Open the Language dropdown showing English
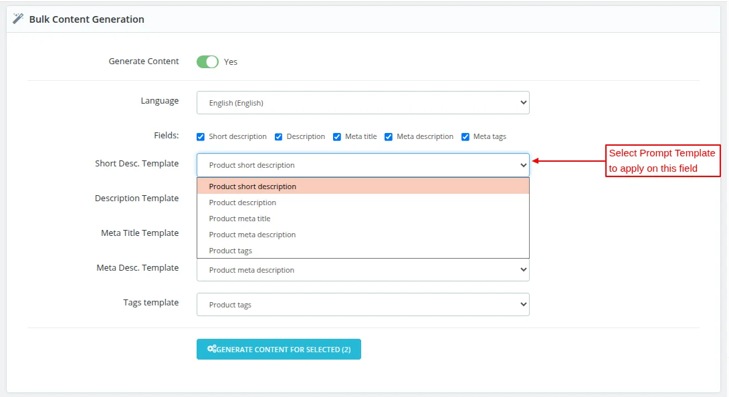The height and width of the screenshot is (397, 729). [363, 102]
